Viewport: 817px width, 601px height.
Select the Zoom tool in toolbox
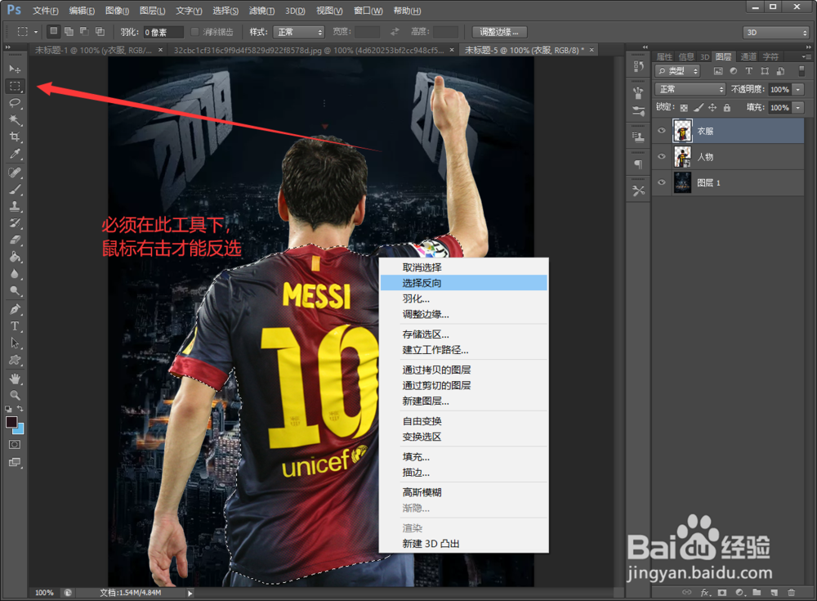tap(15, 396)
